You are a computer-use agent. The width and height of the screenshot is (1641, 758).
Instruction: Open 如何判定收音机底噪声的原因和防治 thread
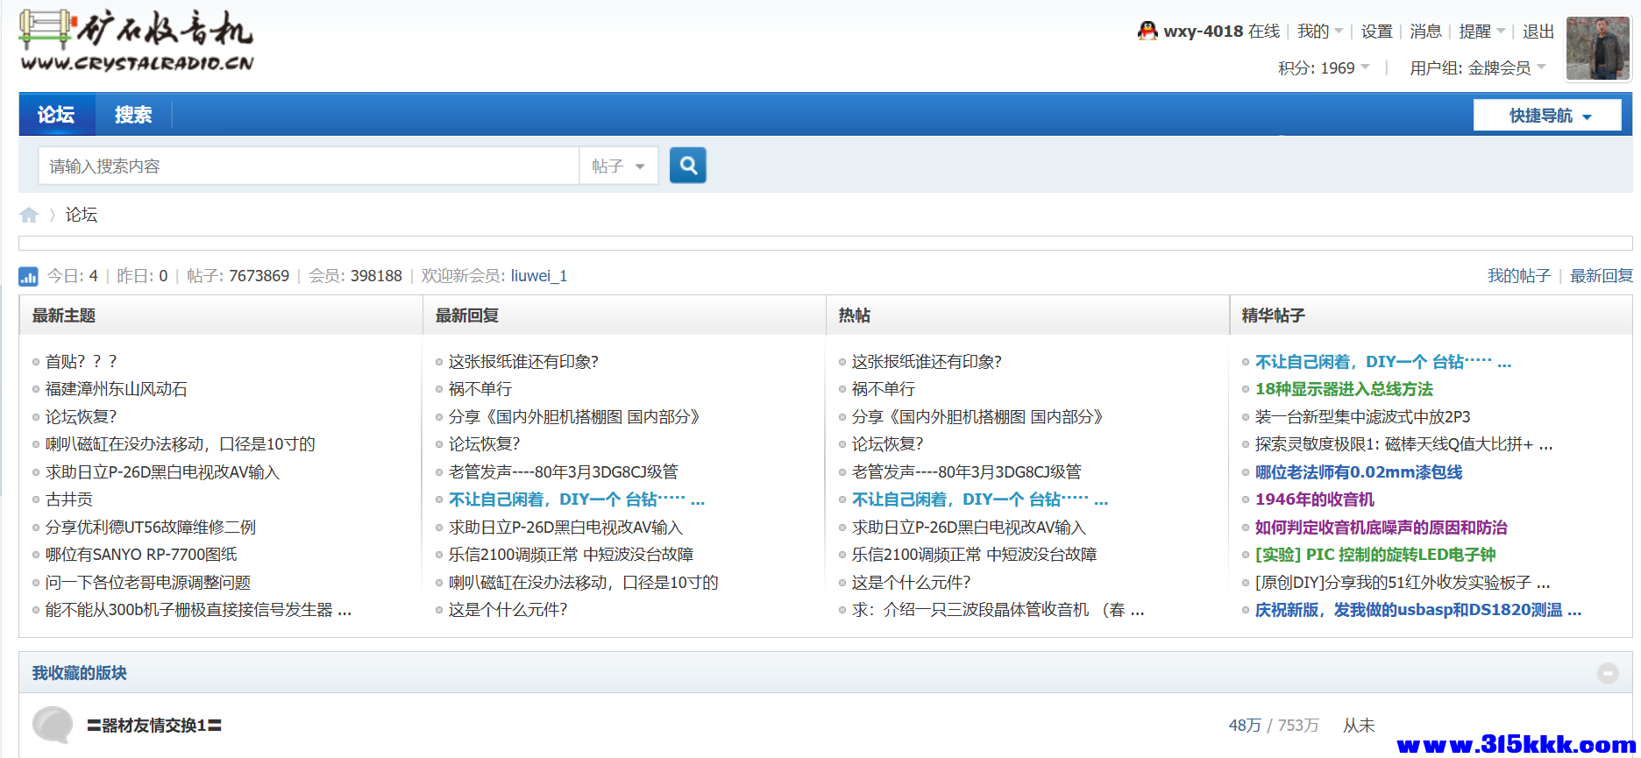click(1382, 528)
